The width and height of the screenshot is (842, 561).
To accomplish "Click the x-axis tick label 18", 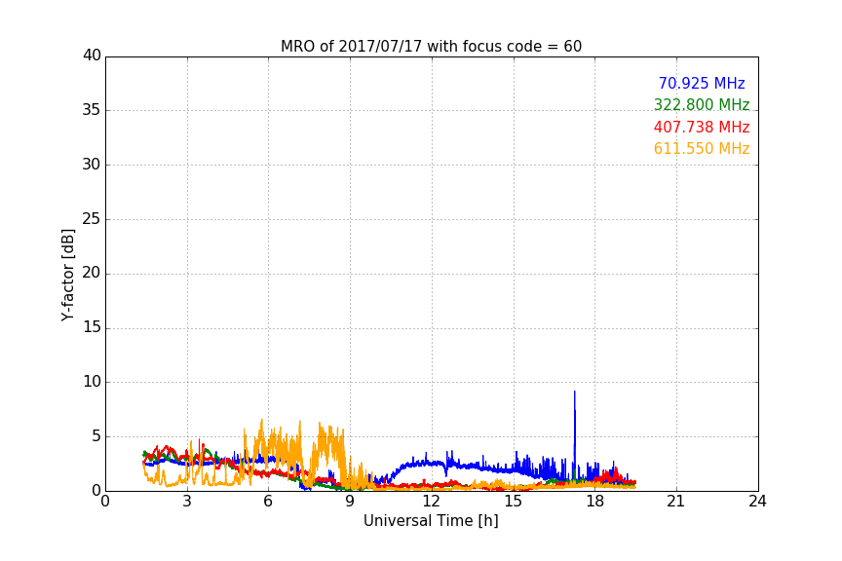I will 594,502.
